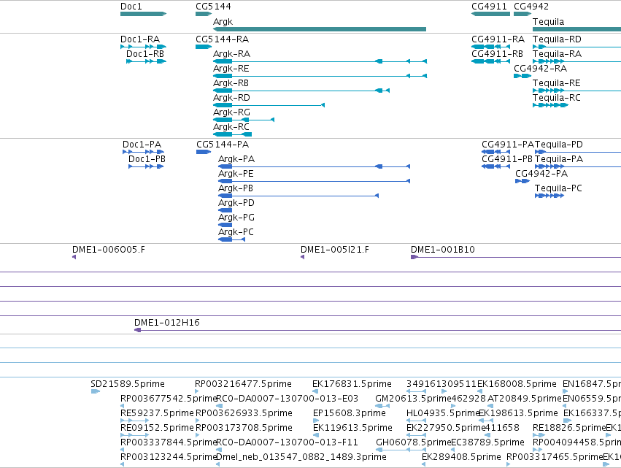Viewport: 621px width, 468px height.
Task: Select protein Argk-PE
Action: click(x=236, y=174)
